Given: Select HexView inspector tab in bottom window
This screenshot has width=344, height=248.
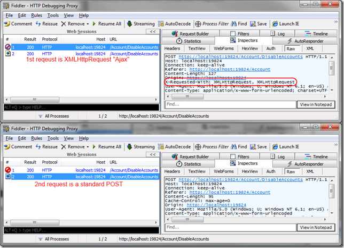Looking at the screenshot, I should [x=250, y=171].
